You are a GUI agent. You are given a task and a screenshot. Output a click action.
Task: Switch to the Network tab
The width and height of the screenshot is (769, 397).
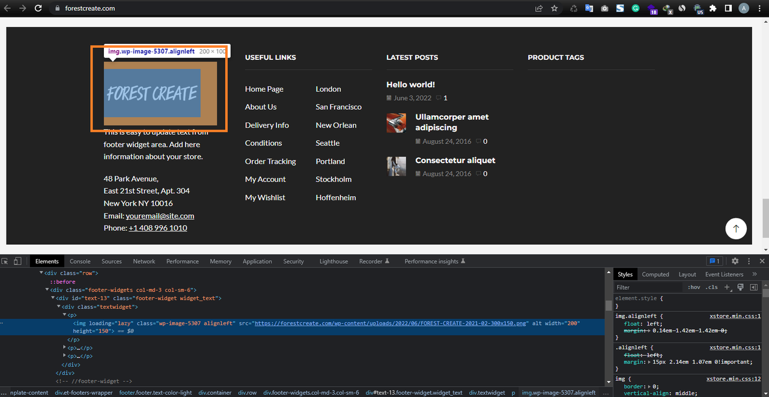click(144, 261)
